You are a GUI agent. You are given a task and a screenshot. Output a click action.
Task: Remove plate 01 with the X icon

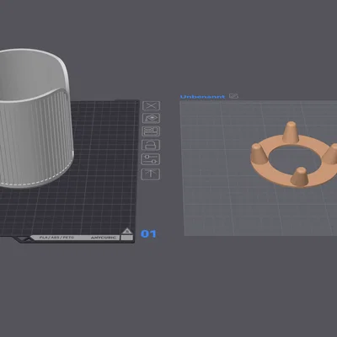[x=151, y=106]
